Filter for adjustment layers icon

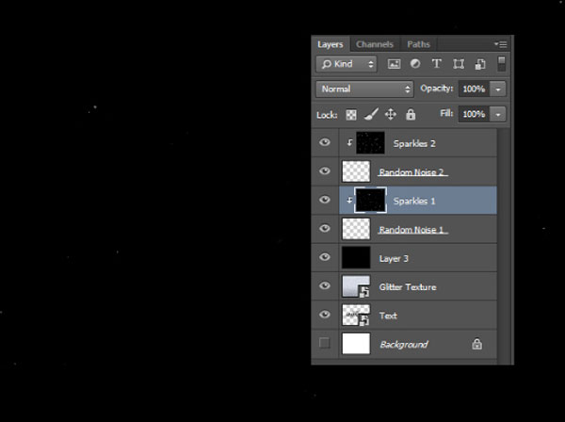[x=415, y=64]
